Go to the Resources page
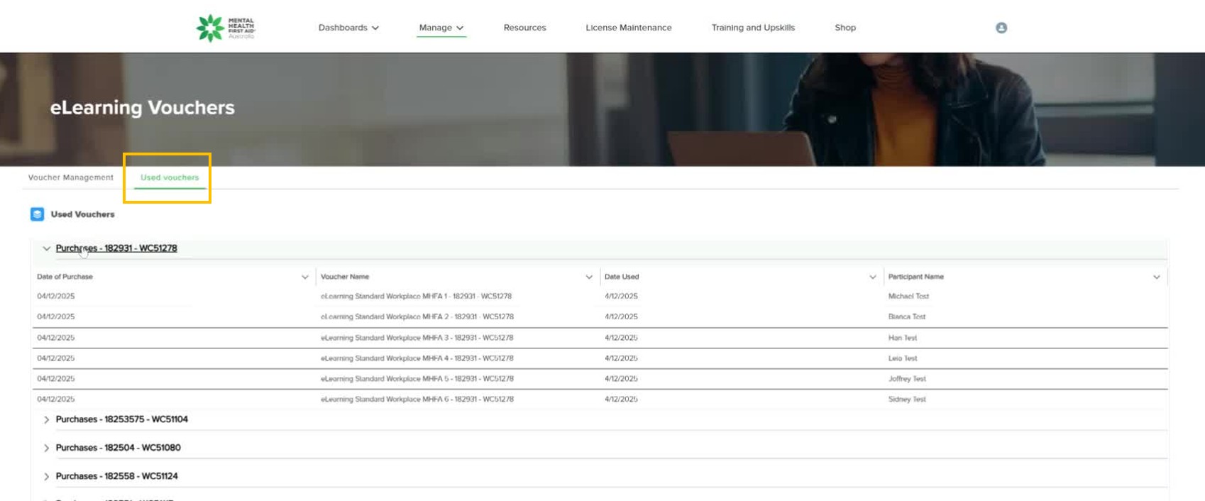 click(x=524, y=28)
